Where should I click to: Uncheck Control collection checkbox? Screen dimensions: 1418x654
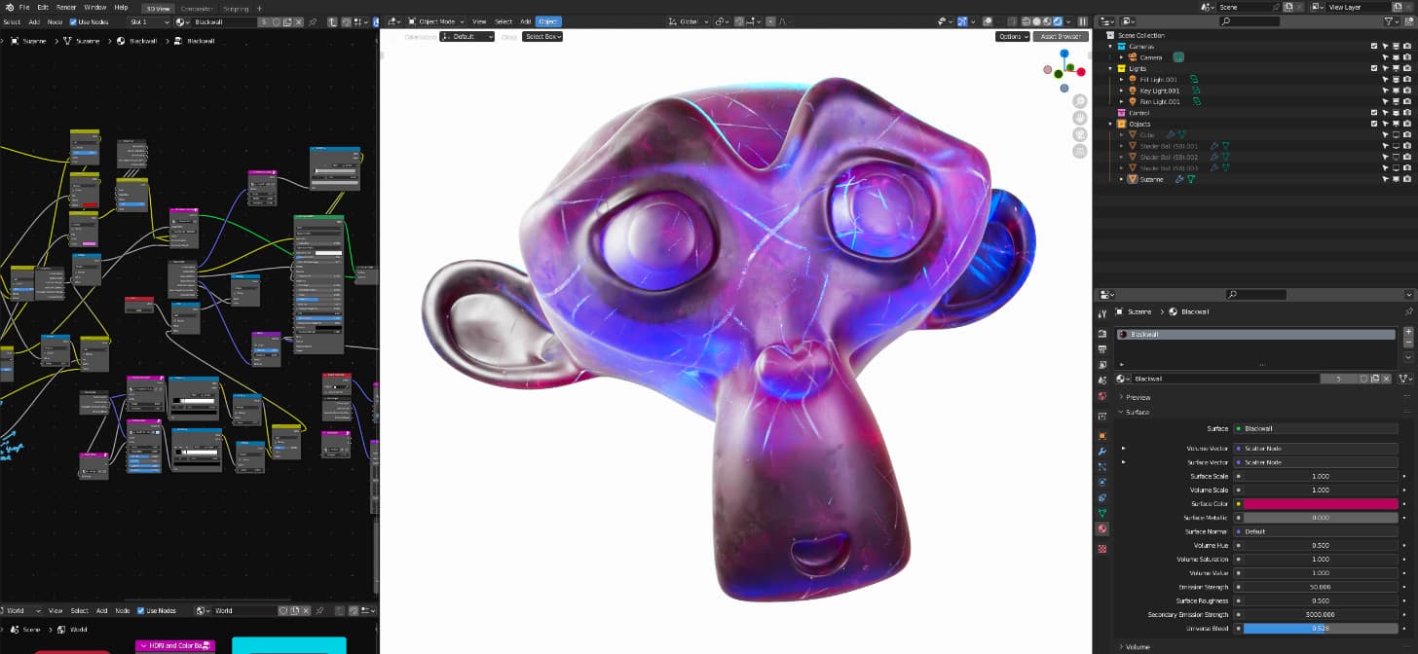click(x=1374, y=113)
